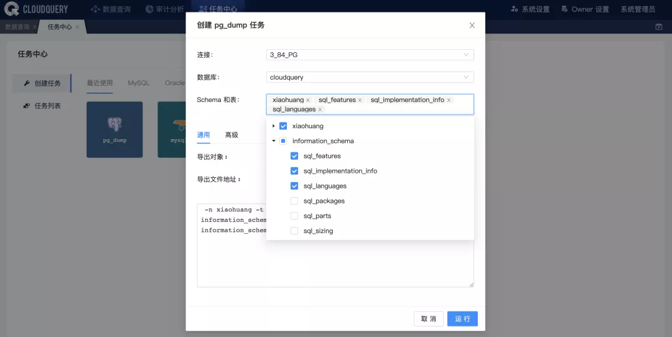Click the 取消 button
This screenshot has width=672, height=337.
click(x=429, y=318)
